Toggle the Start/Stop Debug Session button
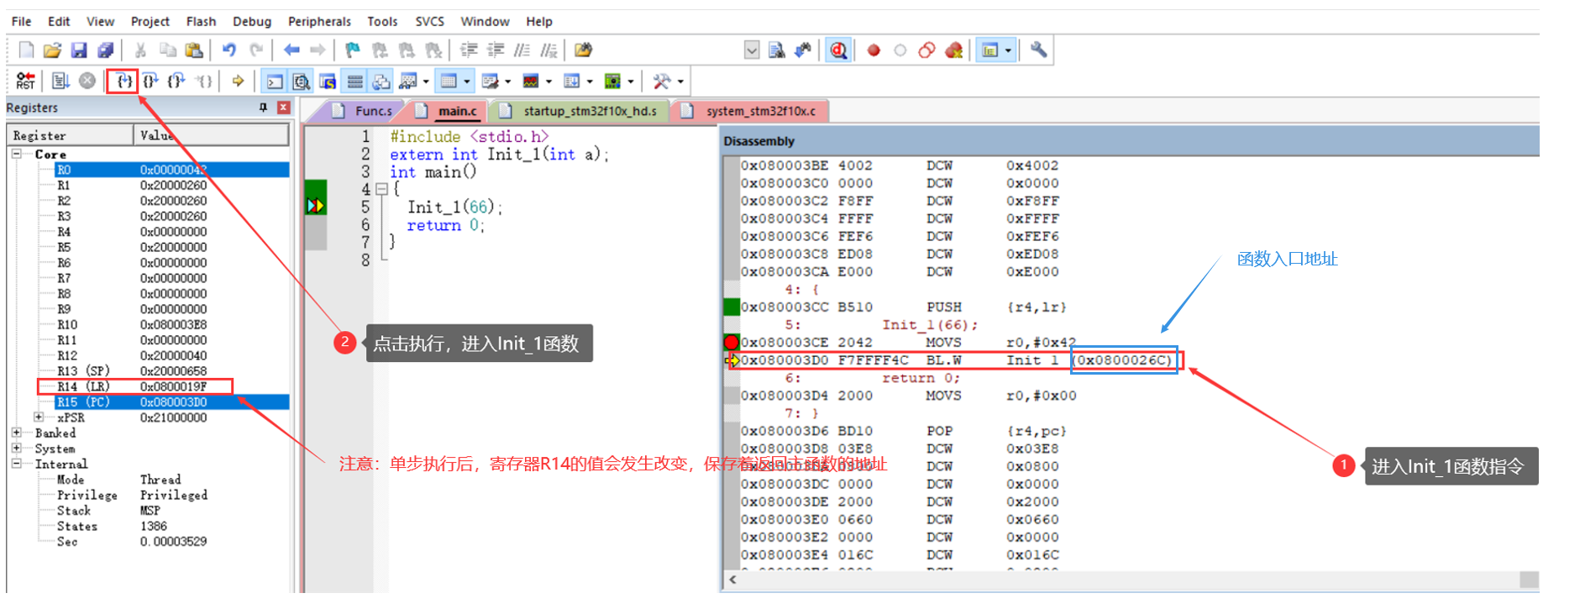The width and height of the screenshot is (1585, 614). point(838,50)
